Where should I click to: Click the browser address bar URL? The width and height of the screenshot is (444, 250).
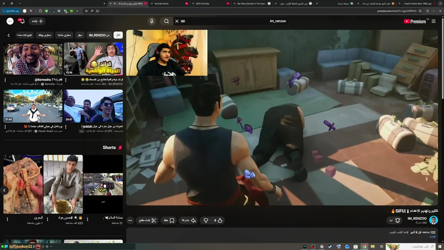(x=397, y=11)
